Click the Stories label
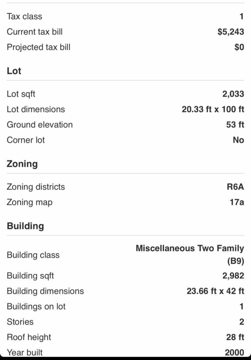The width and height of the screenshot is (251, 360). coord(20,322)
